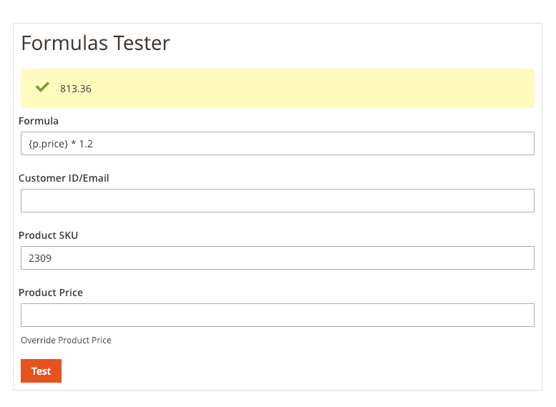Click the Test button

pos(41,371)
